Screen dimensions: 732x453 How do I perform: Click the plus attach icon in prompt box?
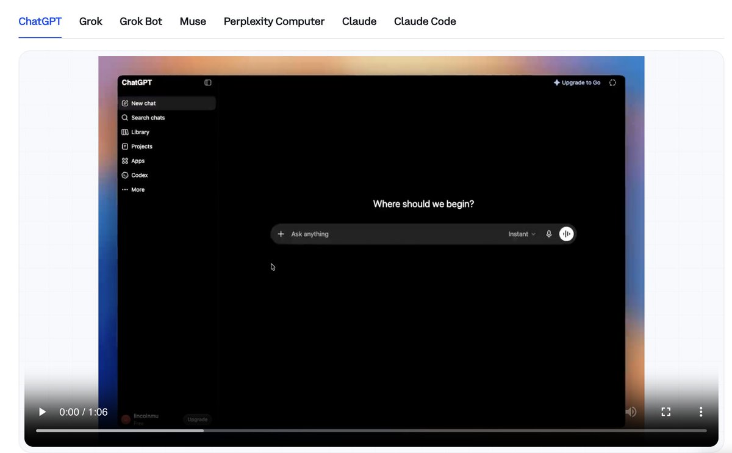pyautogui.click(x=281, y=234)
